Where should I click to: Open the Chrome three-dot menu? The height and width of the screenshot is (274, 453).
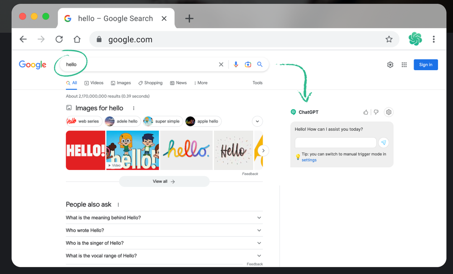(434, 39)
